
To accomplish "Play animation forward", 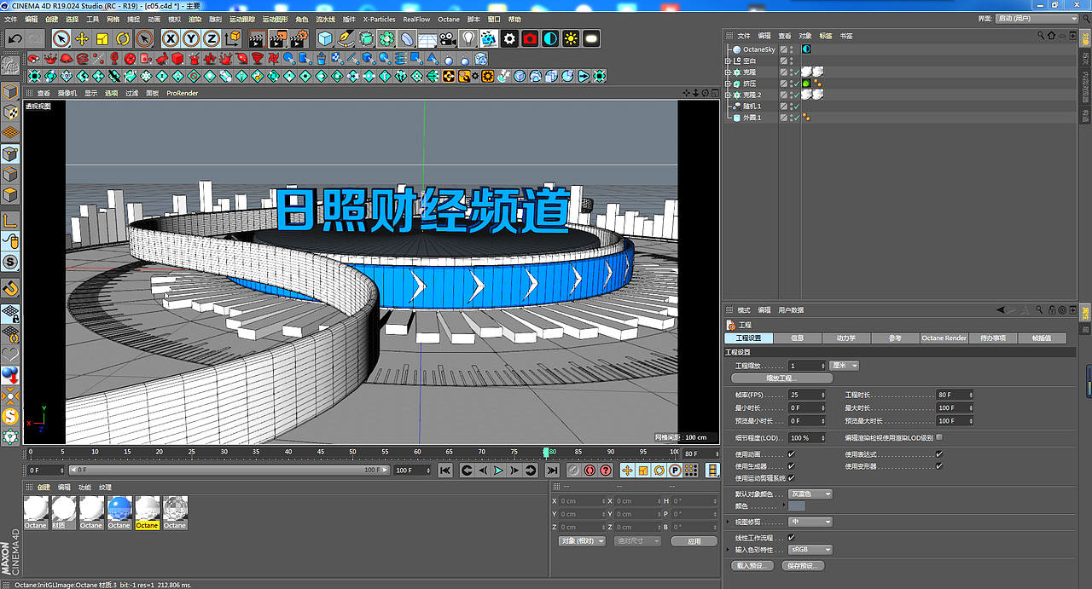I will [499, 470].
